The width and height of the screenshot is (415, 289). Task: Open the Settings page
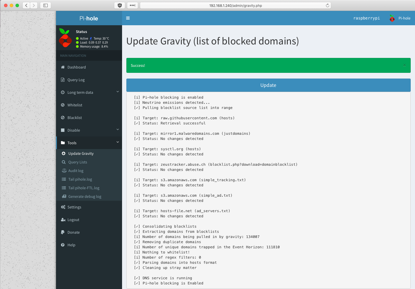tap(89, 207)
